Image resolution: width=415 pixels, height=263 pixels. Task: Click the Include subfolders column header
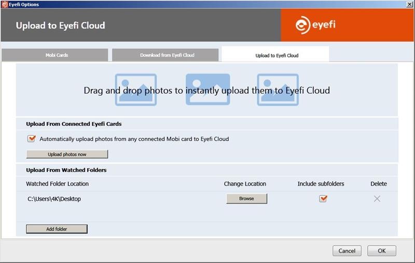321,184
